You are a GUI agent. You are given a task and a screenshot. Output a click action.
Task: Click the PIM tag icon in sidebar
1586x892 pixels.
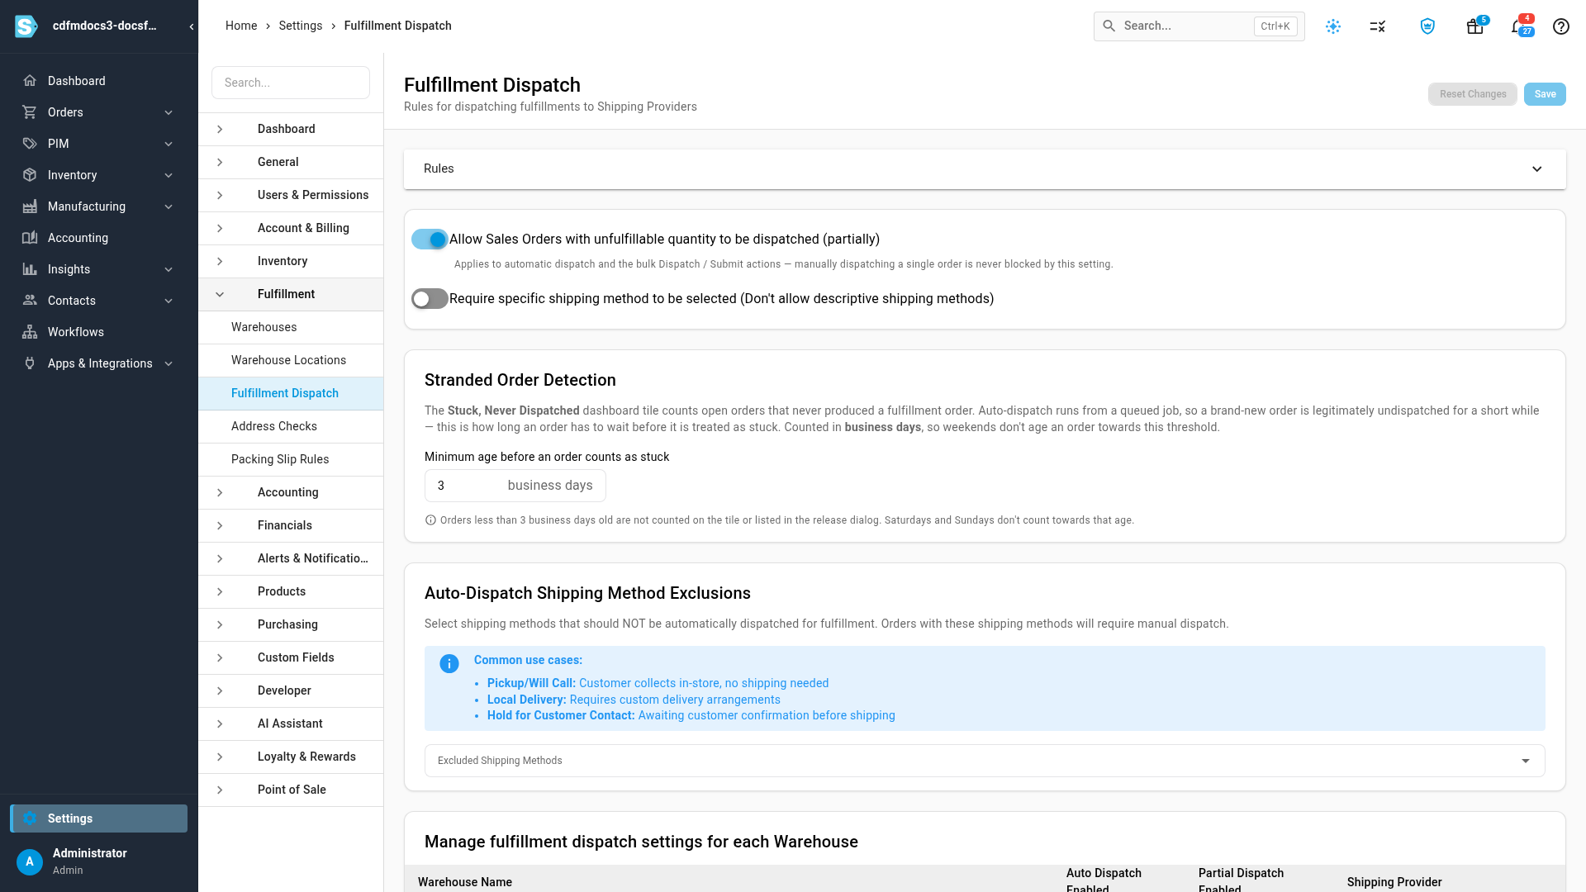[x=30, y=144]
